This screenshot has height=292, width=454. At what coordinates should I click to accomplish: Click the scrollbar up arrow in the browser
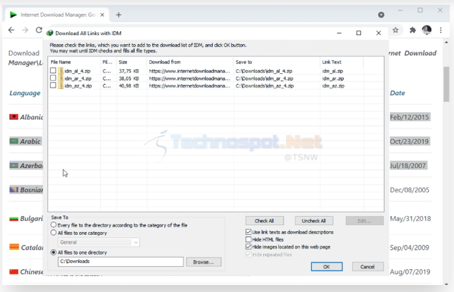446,43
